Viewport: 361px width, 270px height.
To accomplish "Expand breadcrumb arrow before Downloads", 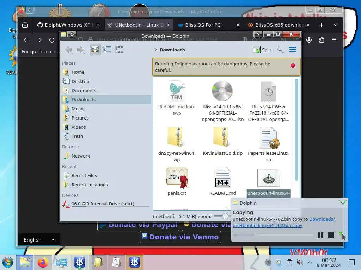I will [155, 50].
